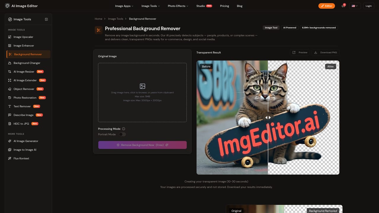Click the Download PNG button
Viewport: 379px width, 213px height.
(x=325, y=52)
